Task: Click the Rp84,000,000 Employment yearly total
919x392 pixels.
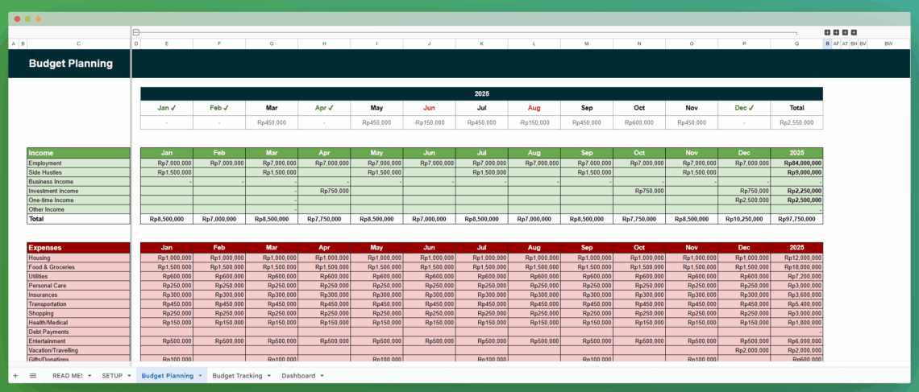Action: (796, 163)
